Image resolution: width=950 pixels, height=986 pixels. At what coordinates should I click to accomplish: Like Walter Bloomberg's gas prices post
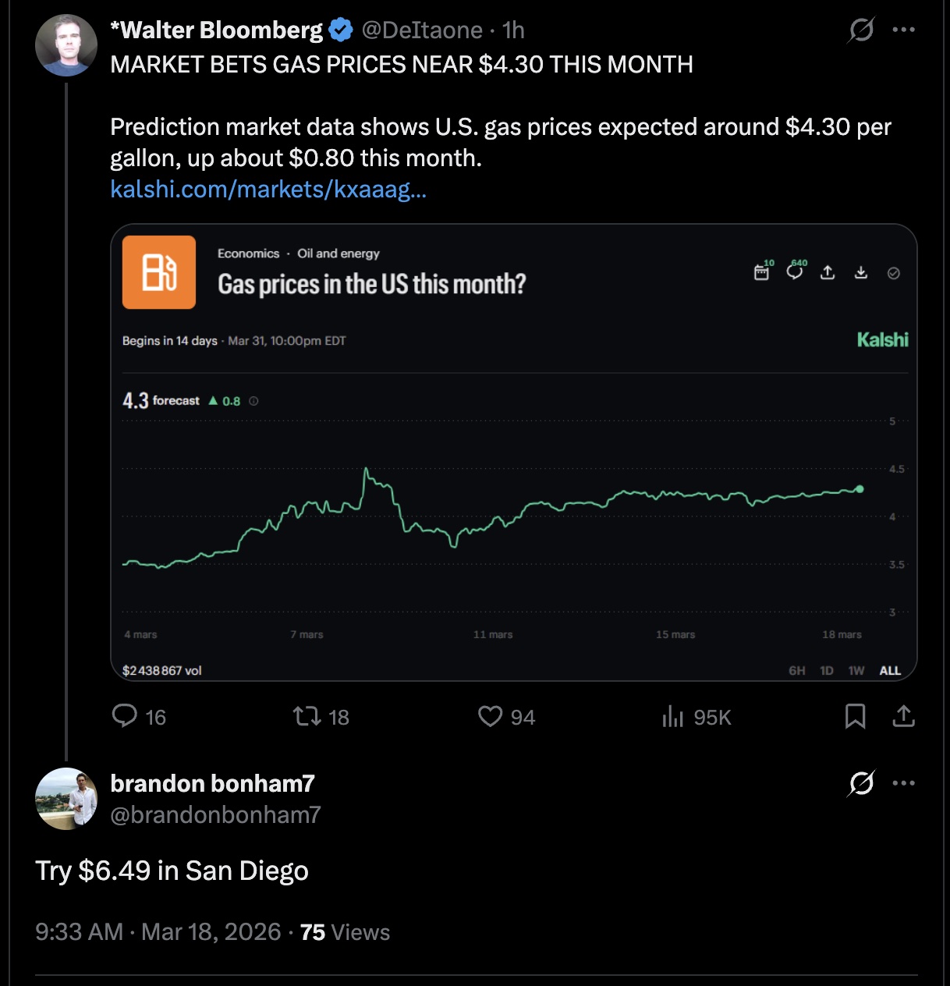pos(491,716)
